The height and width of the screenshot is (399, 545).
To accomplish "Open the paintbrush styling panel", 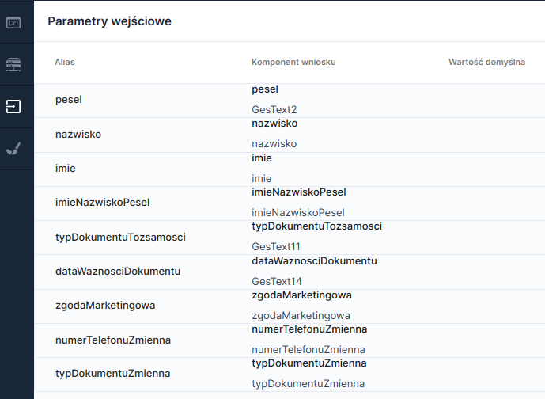I will (x=13, y=148).
